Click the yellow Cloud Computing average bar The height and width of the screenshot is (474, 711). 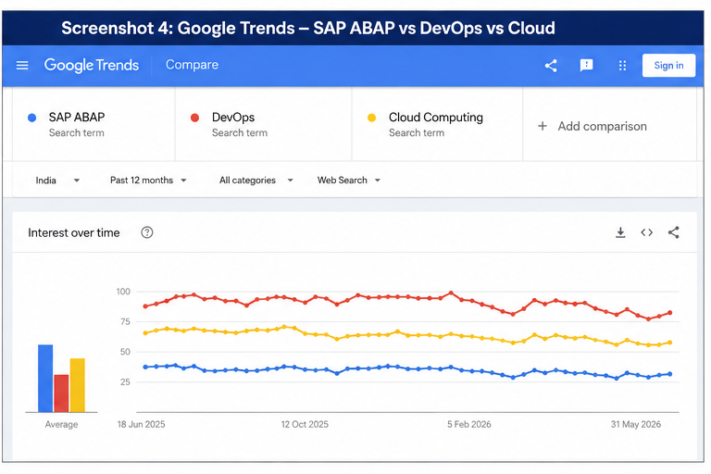tap(78, 385)
